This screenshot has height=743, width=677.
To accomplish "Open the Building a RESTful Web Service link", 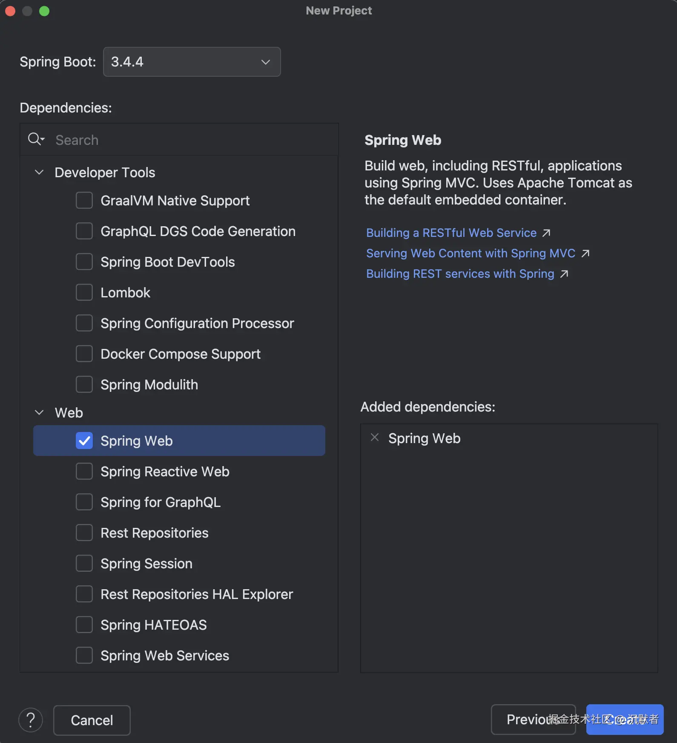I will coord(451,233).
